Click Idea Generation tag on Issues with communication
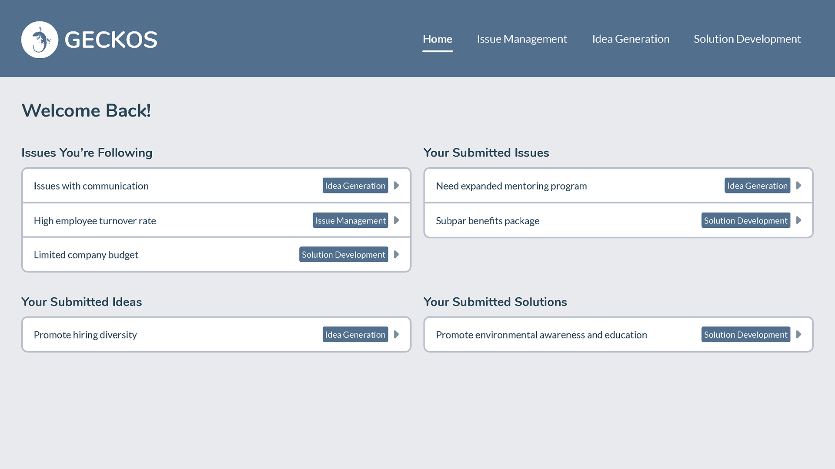 pos(355,186)
